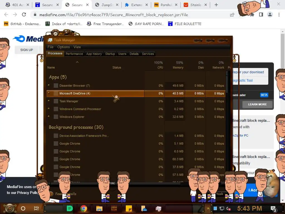Image resolution: width=285 pixels, height=214 pixels.
Task: Click the Cortana circle icon on taskbar
Action: coord(23,208)
